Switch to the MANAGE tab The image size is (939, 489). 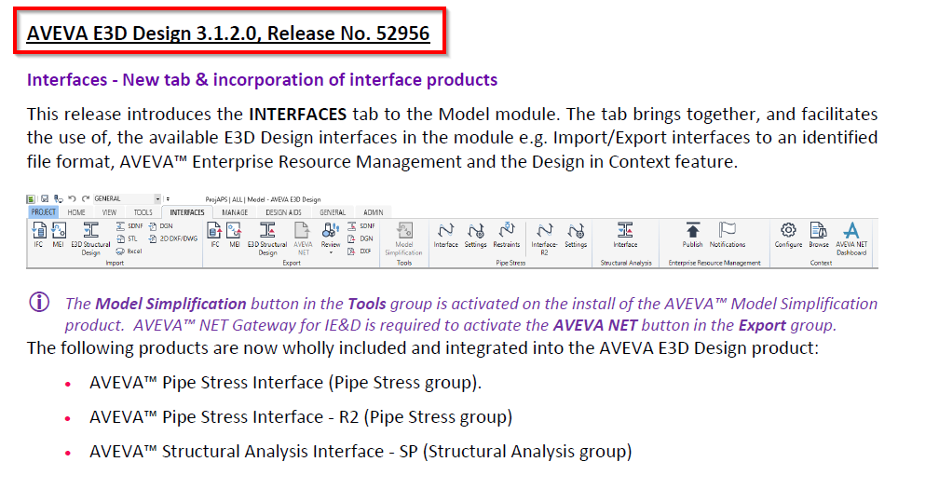click(x=235, y=212)
